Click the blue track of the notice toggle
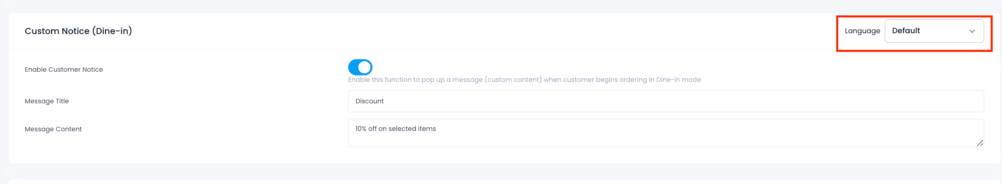This screenshot has height=184, width=1002. tap(353, 67)
